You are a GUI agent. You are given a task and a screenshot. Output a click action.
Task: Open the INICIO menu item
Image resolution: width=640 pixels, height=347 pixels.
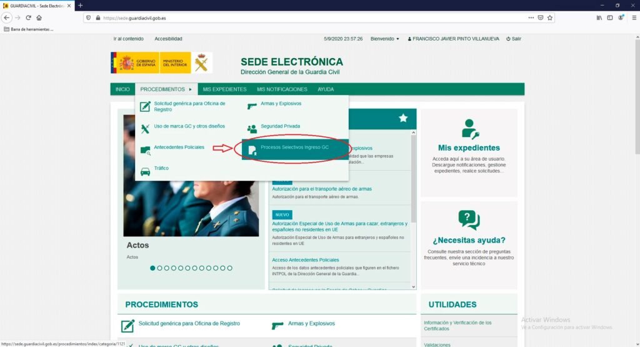tap(122, 89)
